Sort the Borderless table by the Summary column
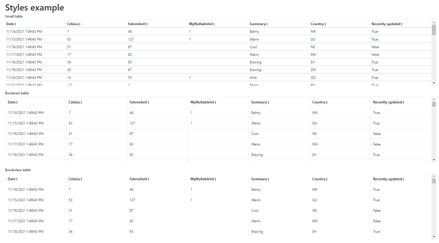 click(x=268, y=179)
